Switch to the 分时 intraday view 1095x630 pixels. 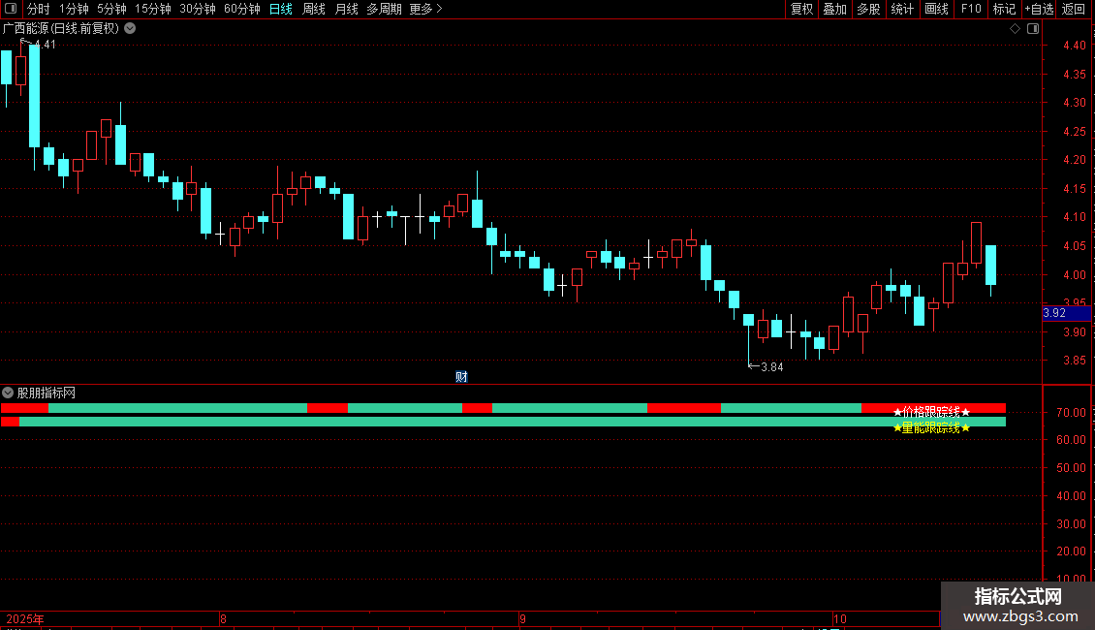pos(39,9)
